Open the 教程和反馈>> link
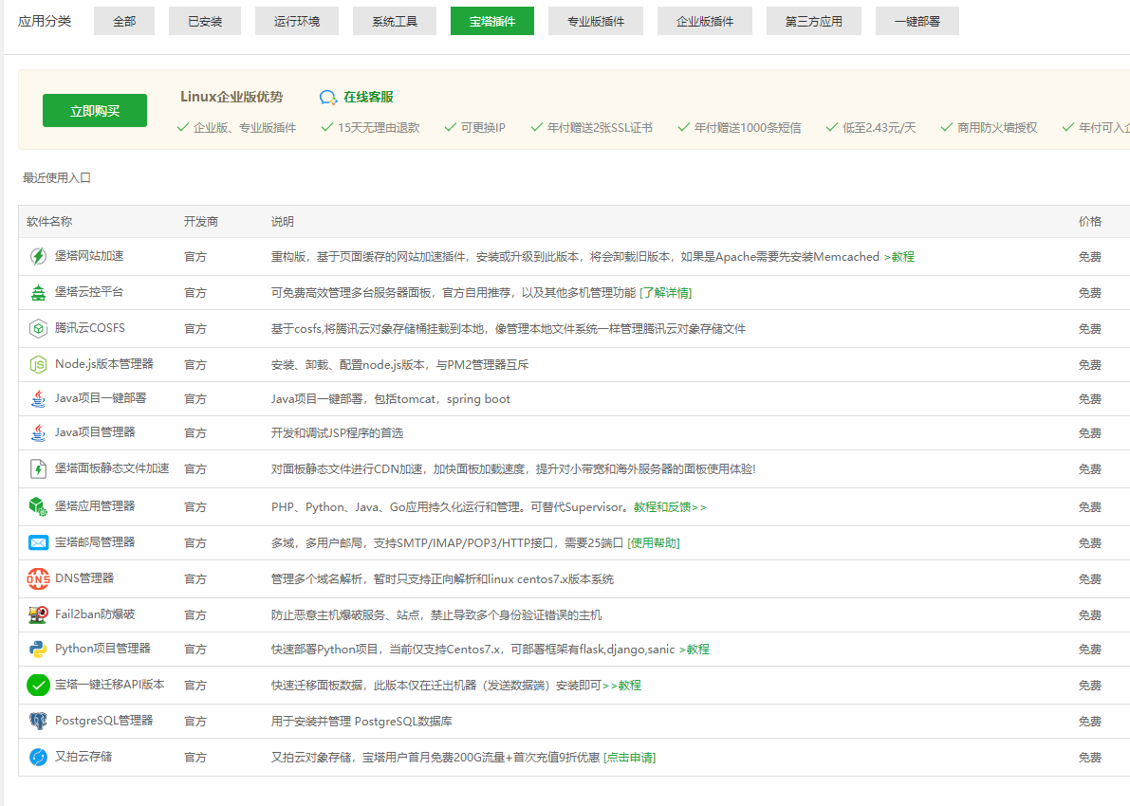 click(670, 507)
